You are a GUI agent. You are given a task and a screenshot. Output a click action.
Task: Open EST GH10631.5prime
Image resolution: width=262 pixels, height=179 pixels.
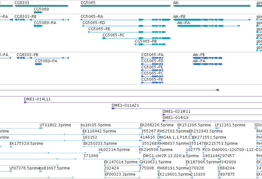[x=155, y=162]
